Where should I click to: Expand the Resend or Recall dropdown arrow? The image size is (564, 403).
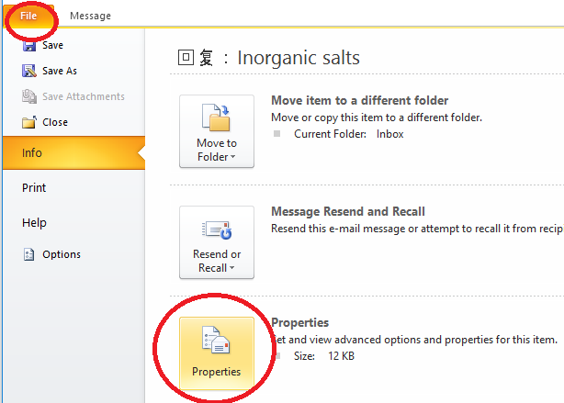point(232,268)
